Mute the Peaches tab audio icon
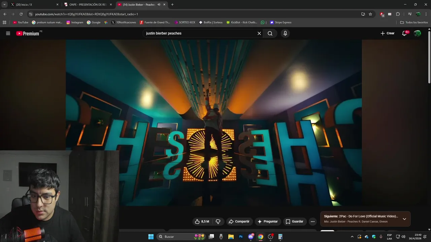 159,5
